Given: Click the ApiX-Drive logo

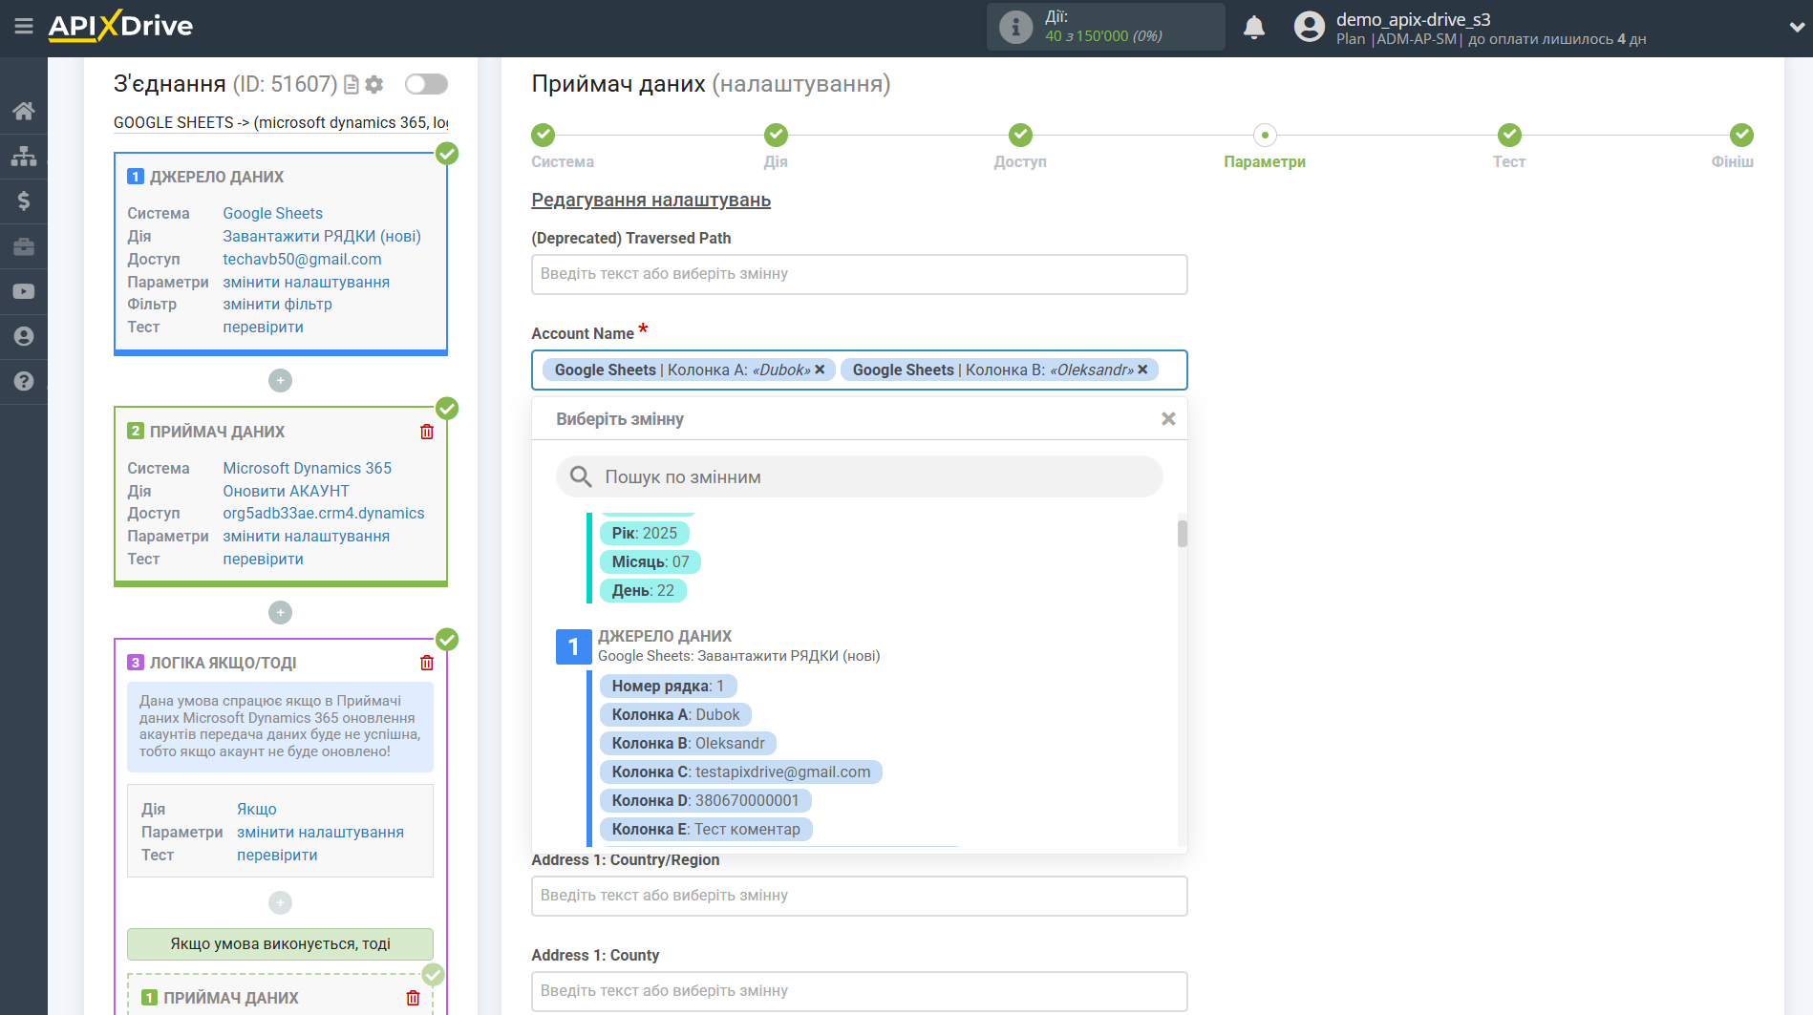Looking at the screenshot, I should coord(120,26).
